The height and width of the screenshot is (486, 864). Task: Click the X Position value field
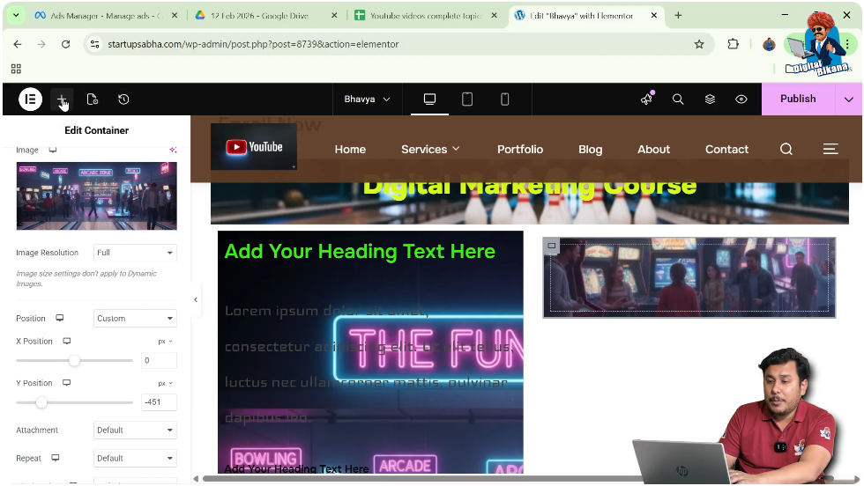(x=160, y=360)
